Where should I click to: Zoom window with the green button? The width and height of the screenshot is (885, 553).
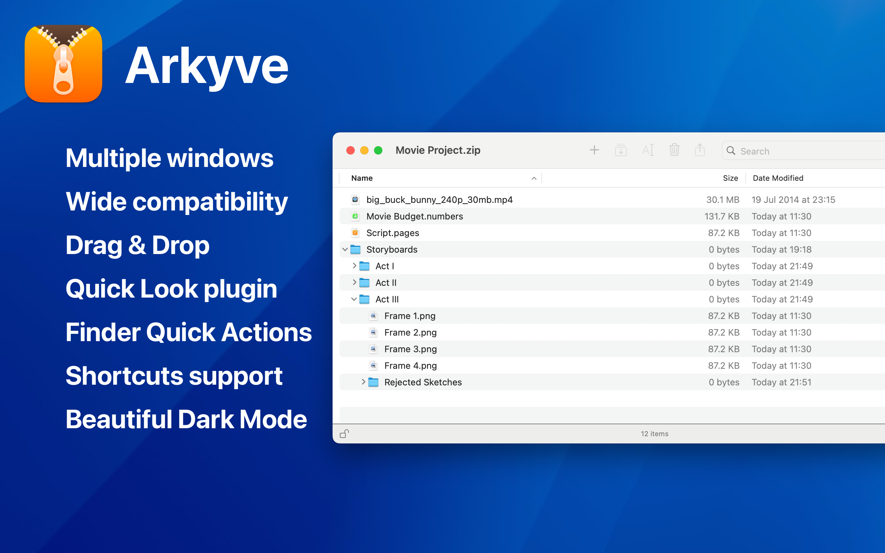pos(378,150)
